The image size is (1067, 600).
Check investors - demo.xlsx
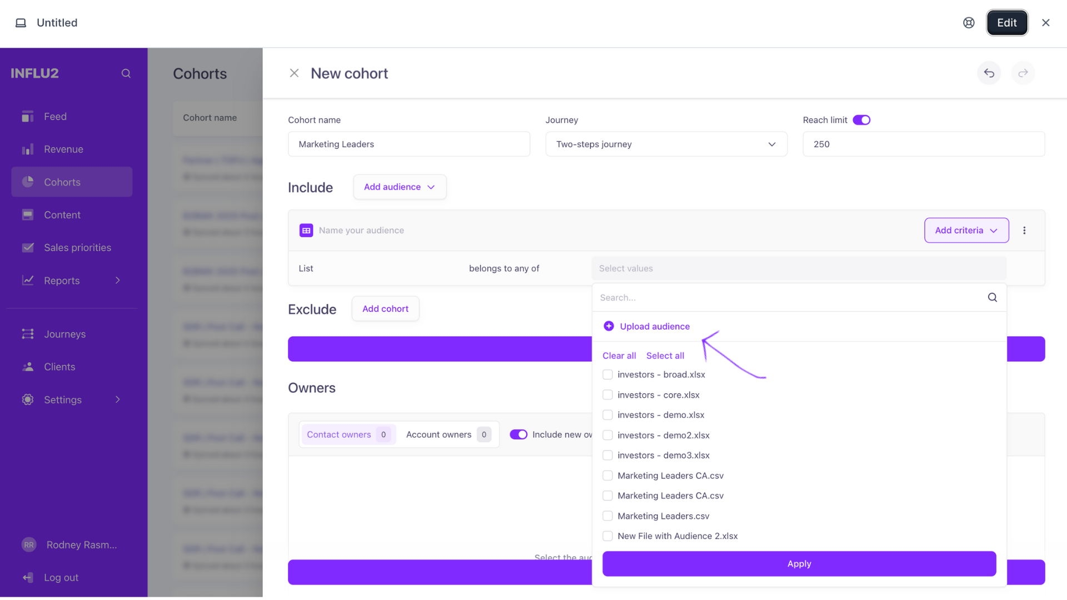tap(607, 415)
